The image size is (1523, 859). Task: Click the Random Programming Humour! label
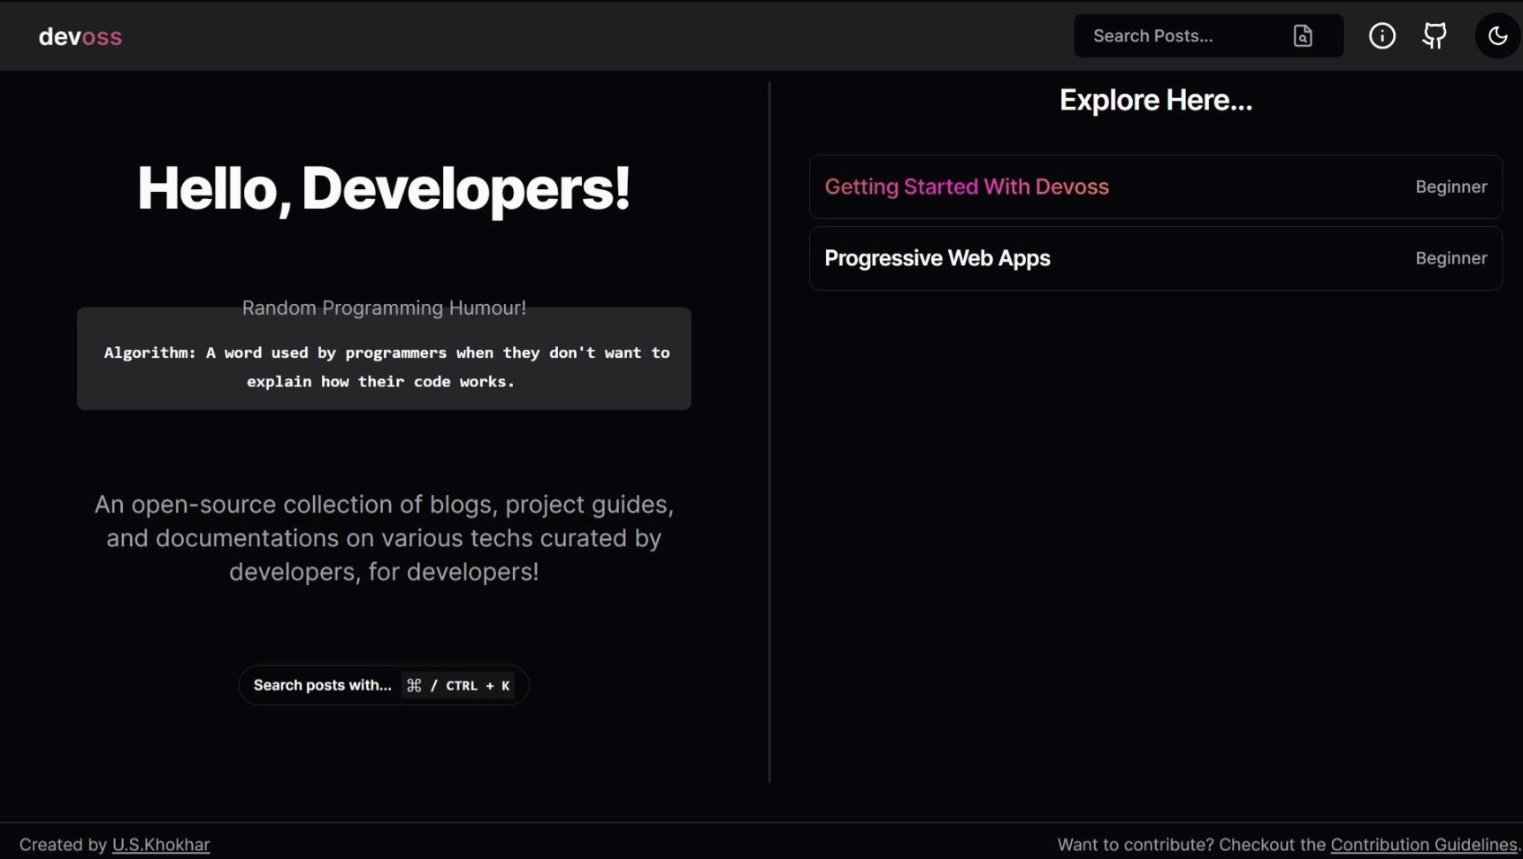pos(384,308)
